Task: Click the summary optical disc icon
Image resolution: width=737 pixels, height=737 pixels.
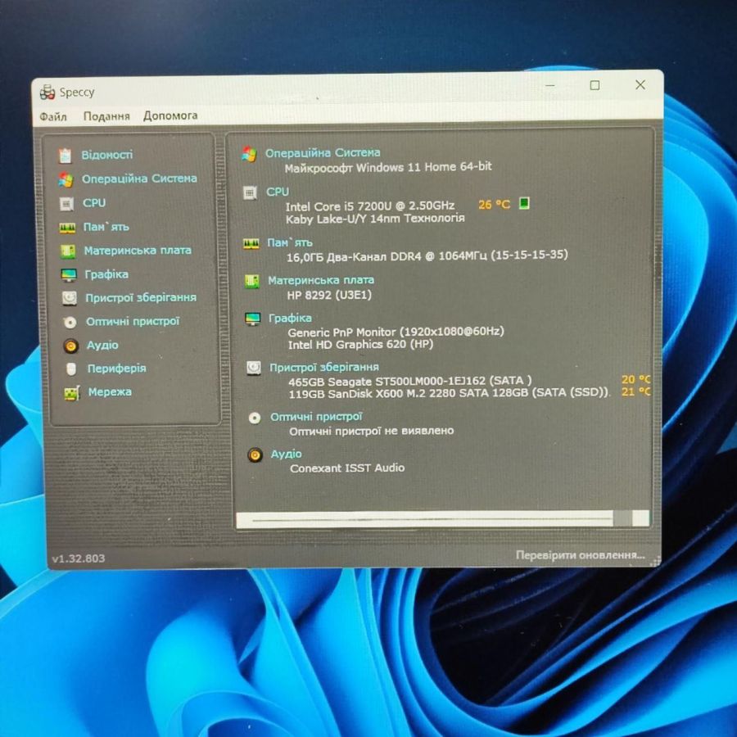Action: pos(255,418)
